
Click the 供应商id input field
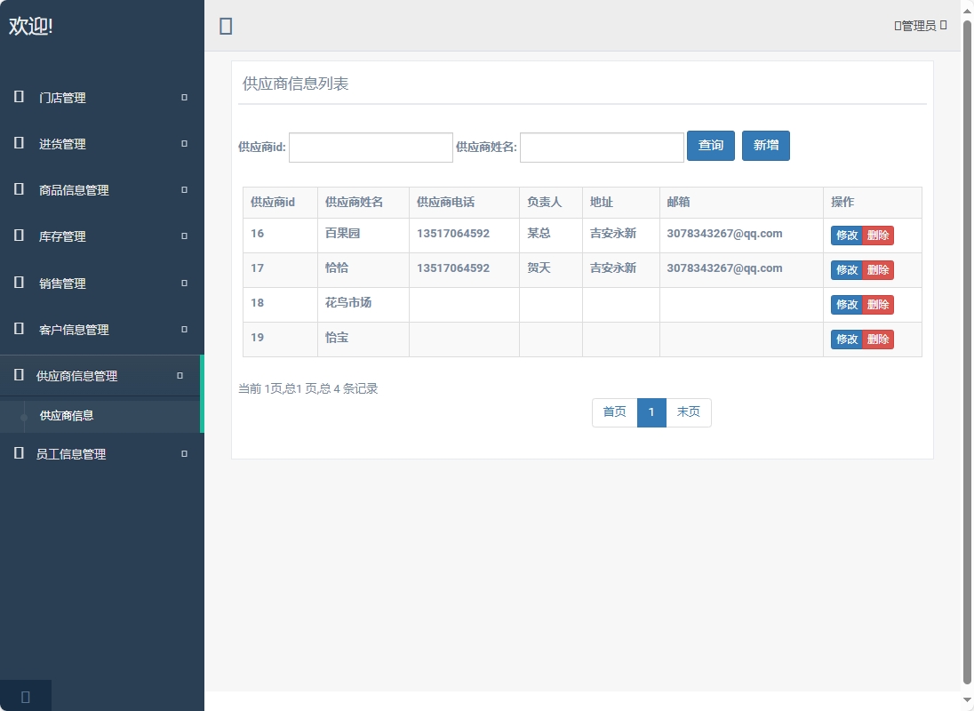(371, 146)
